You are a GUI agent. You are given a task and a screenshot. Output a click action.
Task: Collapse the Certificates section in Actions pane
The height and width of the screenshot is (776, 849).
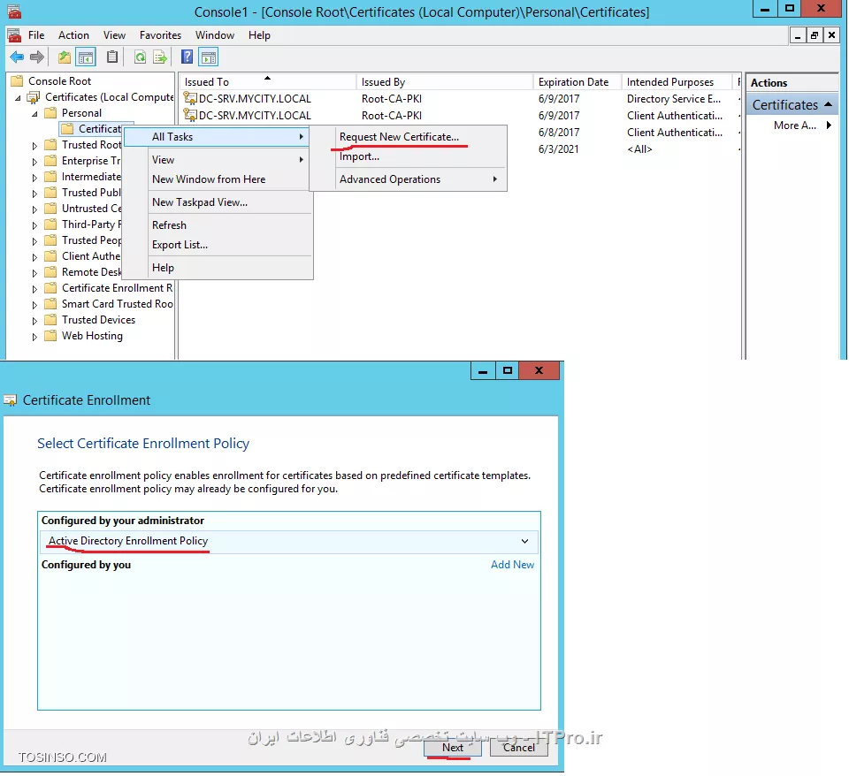point(828,104)
